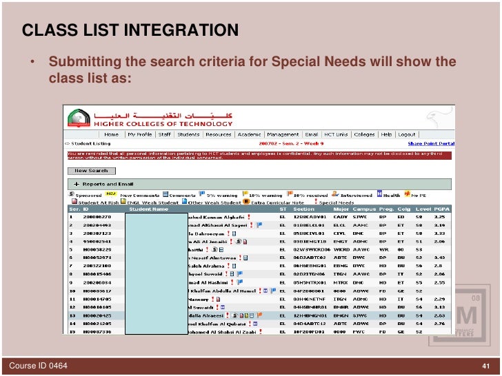Select student ID H00058229
Image resolution: width=502 pixels, height=376 pixels.
tap(97, 250)
